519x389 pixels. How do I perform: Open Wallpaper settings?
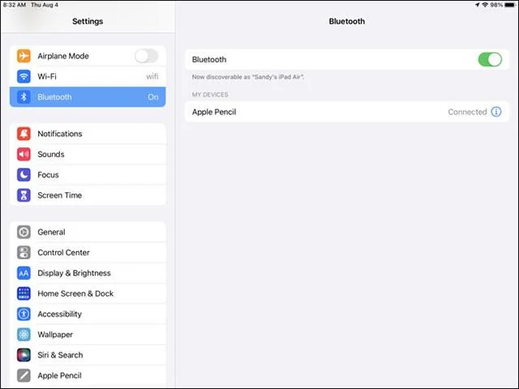[88, 335]
